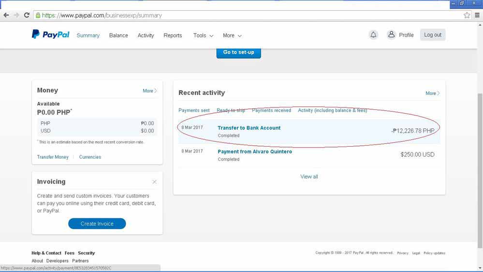Click the Log out button
The width and height of the screenshot is (483, 272).
click(433, 35)
